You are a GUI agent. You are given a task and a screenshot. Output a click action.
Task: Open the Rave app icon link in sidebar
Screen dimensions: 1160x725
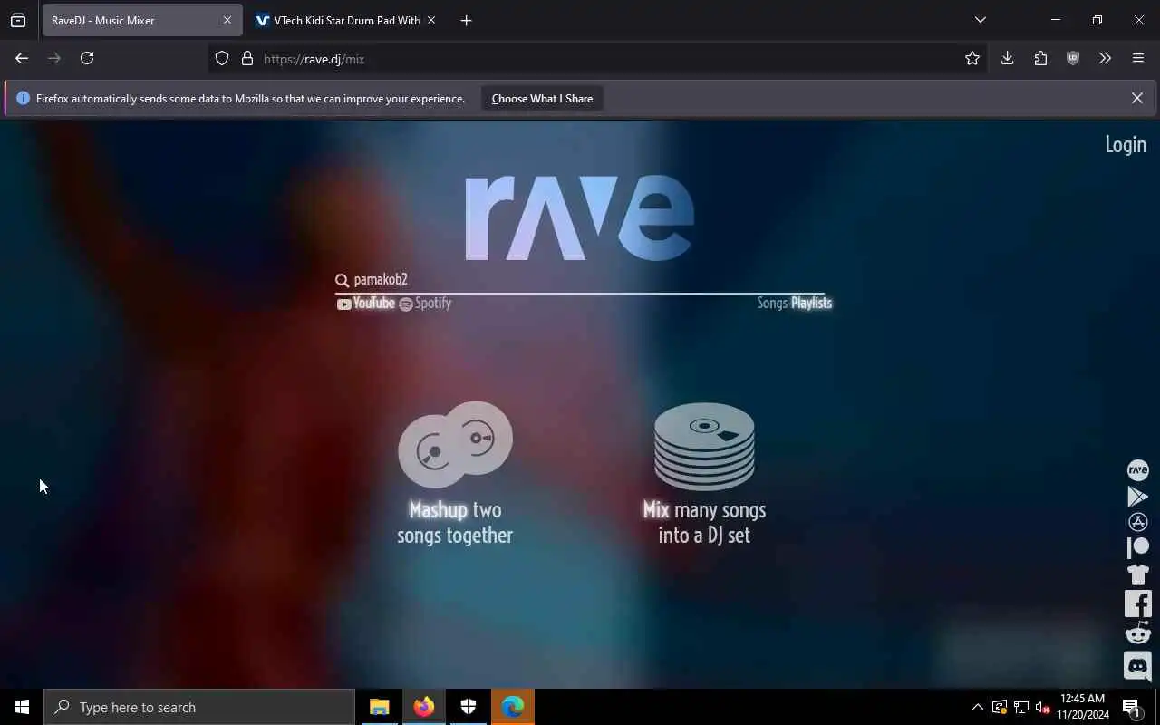pyautogui.click(x=1137, y=470)
